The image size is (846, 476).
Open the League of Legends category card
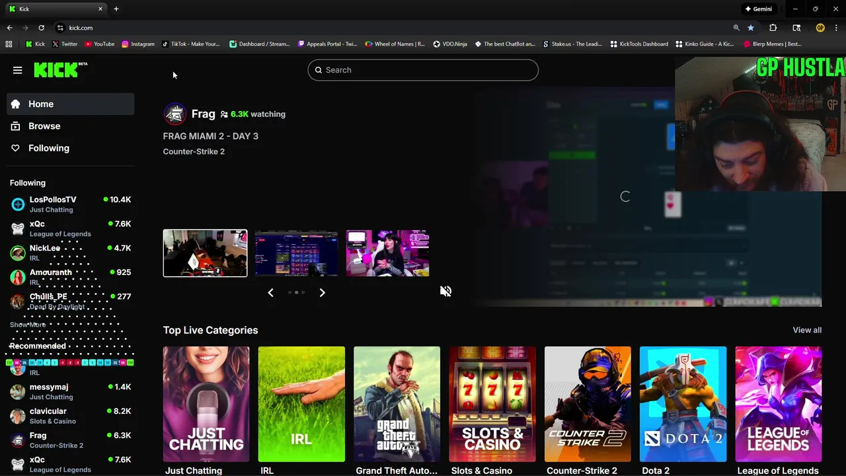(779, 404)
